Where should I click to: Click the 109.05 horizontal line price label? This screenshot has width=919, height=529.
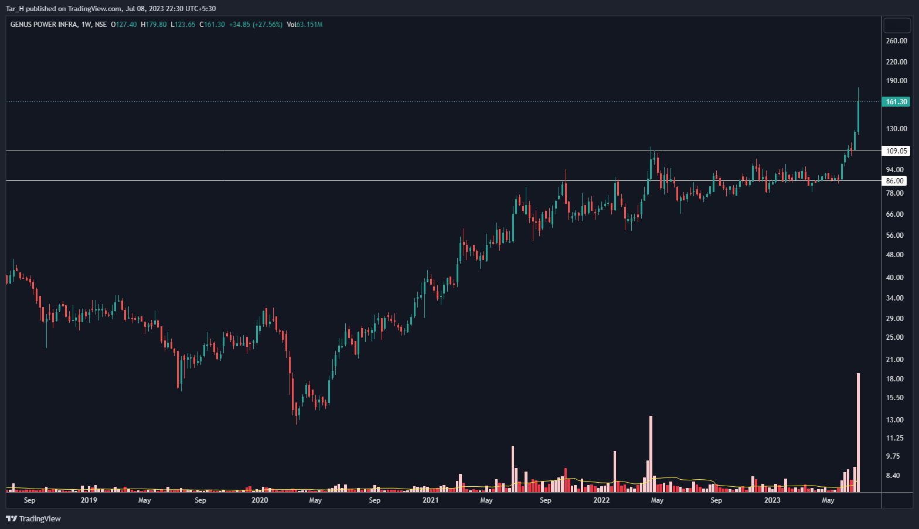point(896,151)
